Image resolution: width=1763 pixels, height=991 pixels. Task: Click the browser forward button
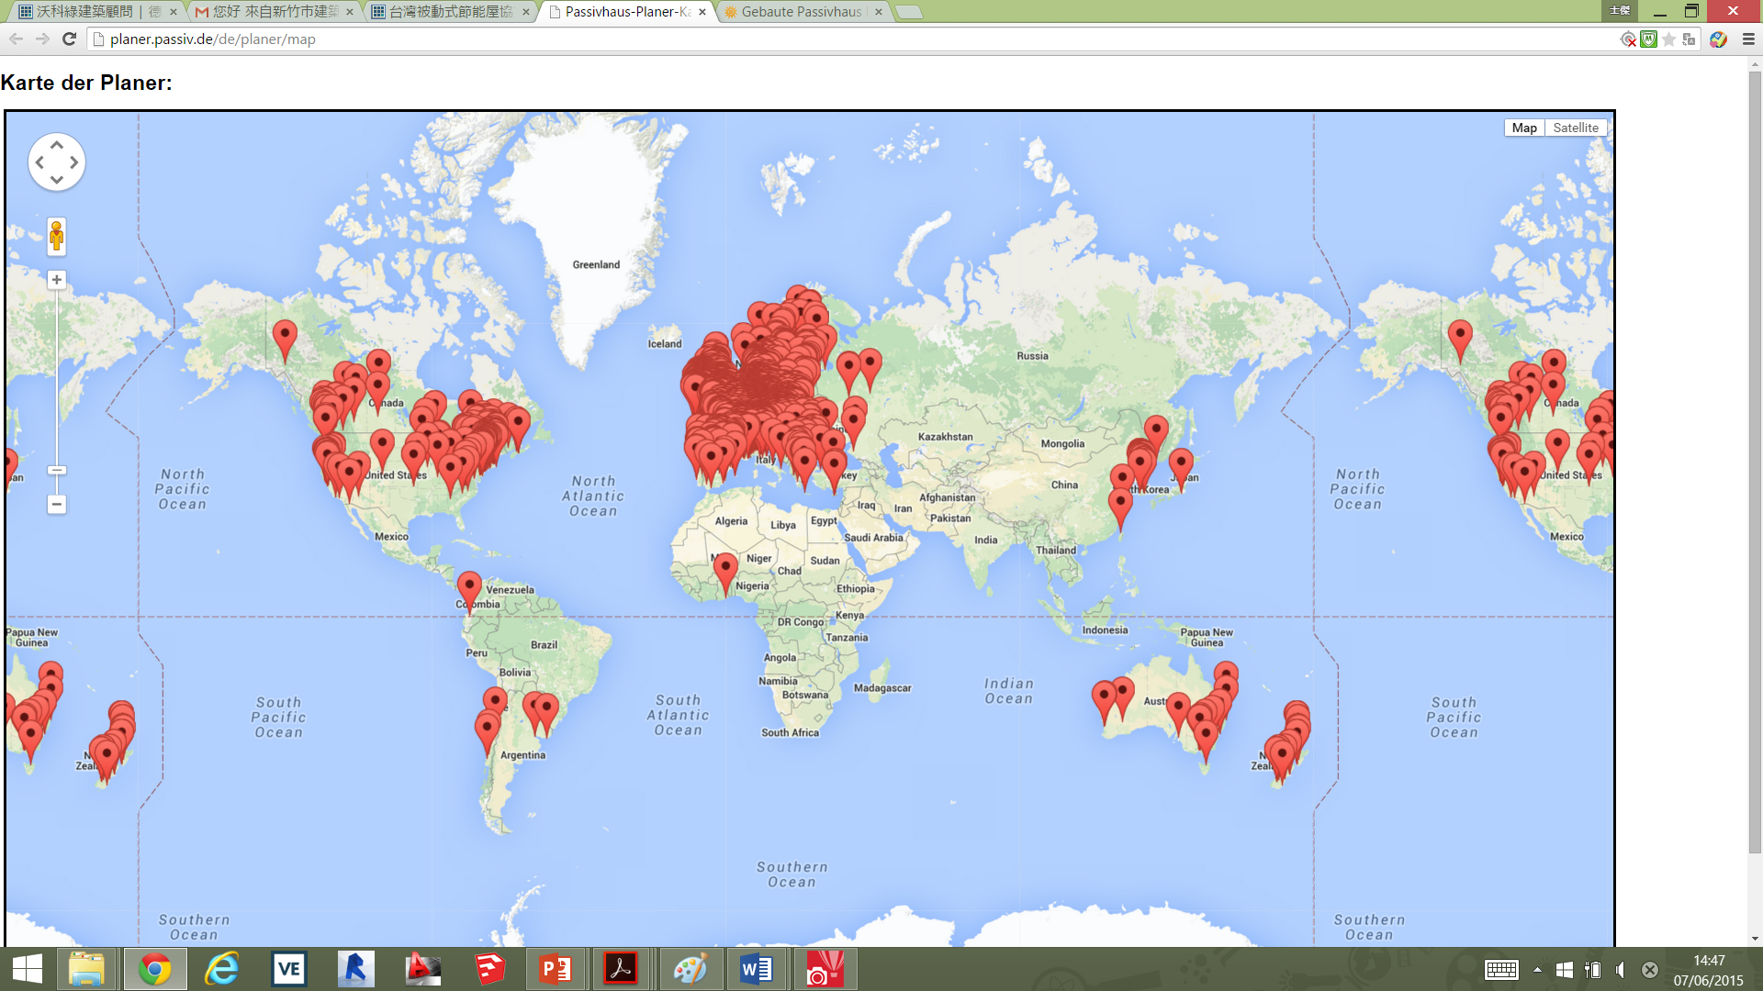42,39
